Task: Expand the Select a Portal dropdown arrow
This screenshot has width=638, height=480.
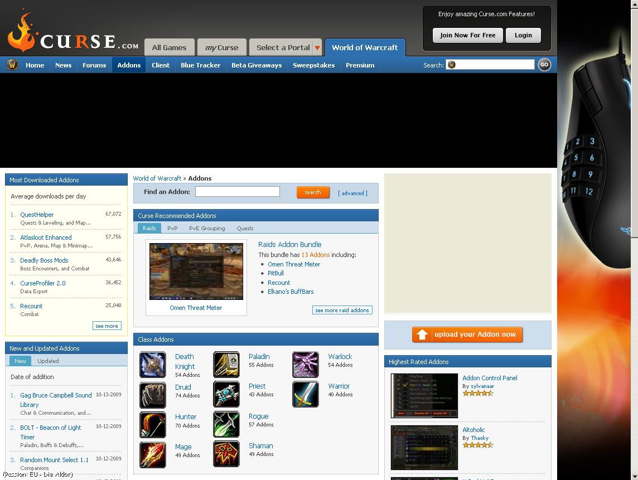Action: [x=317, y=48]
